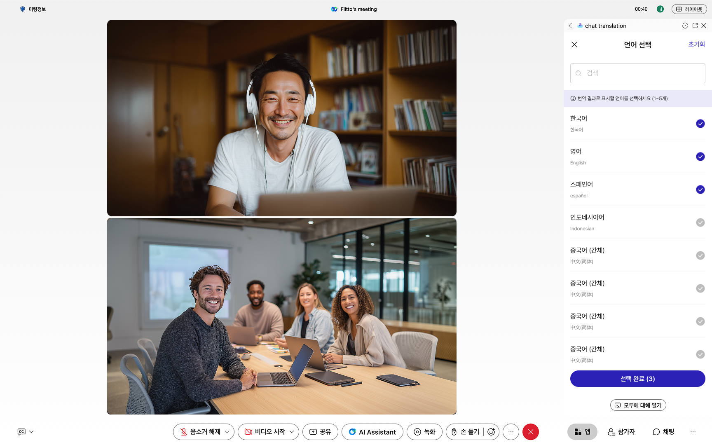Open the closed captions CC icon
The image size is (712, 445).
point(21,432)
